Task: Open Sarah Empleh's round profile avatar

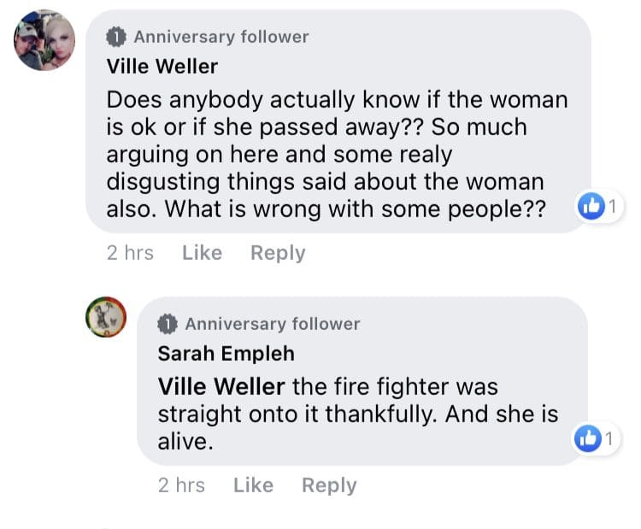Action: click(106, 317)
